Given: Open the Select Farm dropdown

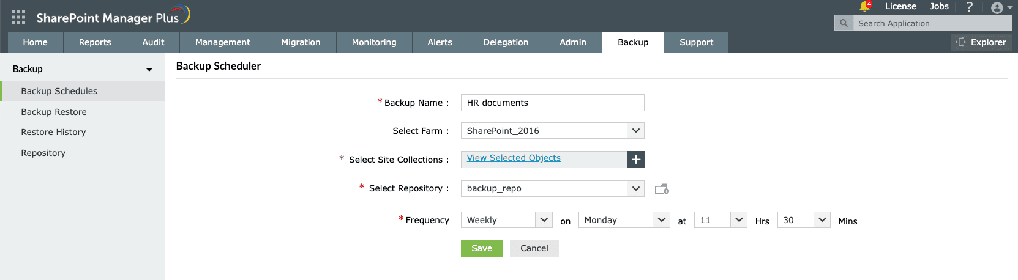Looking at the screenshot, I should pyautogui.click(x=552, y=131).
